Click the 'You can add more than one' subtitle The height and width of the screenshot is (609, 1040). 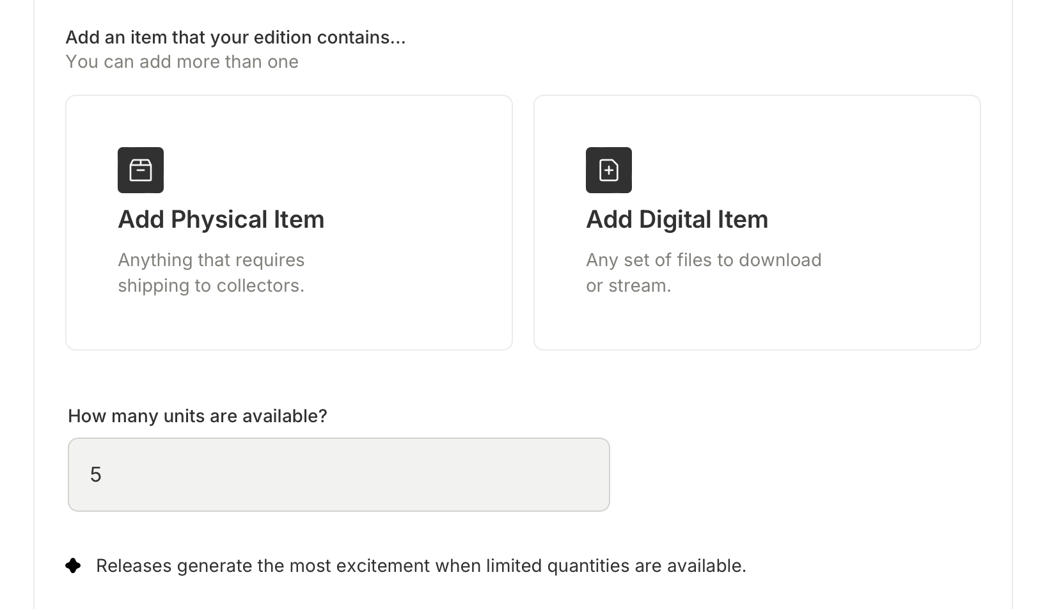point(182,61)
